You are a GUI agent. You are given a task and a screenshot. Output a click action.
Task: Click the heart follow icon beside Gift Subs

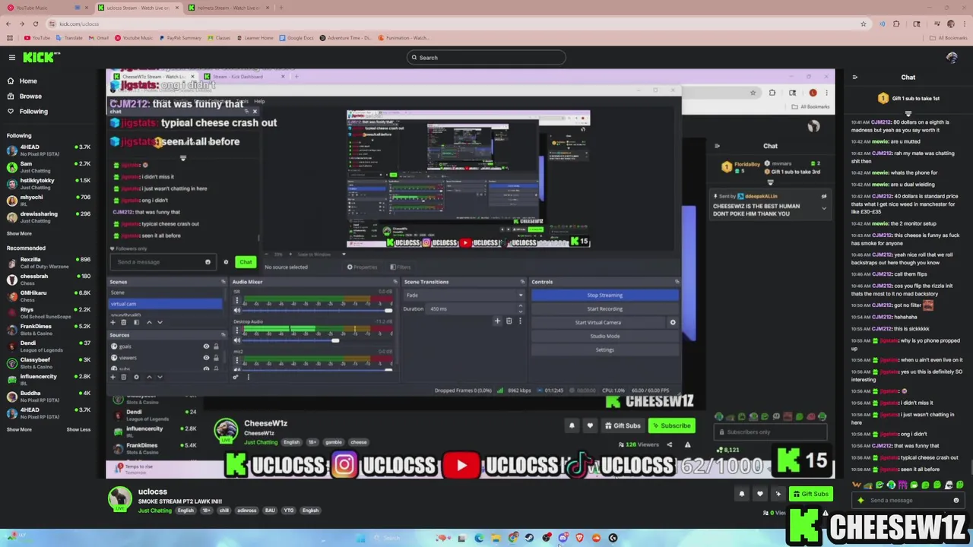point(759,494)
